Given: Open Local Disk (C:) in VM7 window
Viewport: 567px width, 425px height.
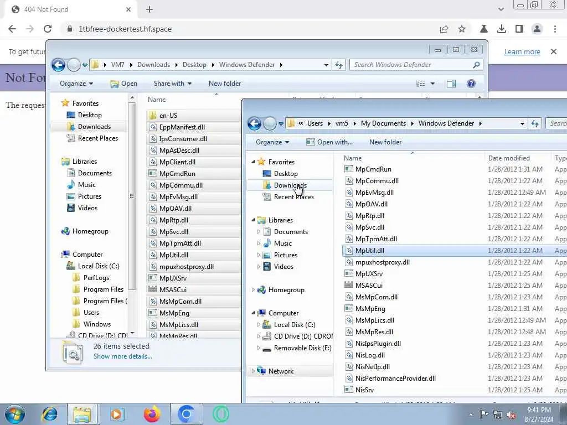Looking at the screenshot, I should 93,266.
